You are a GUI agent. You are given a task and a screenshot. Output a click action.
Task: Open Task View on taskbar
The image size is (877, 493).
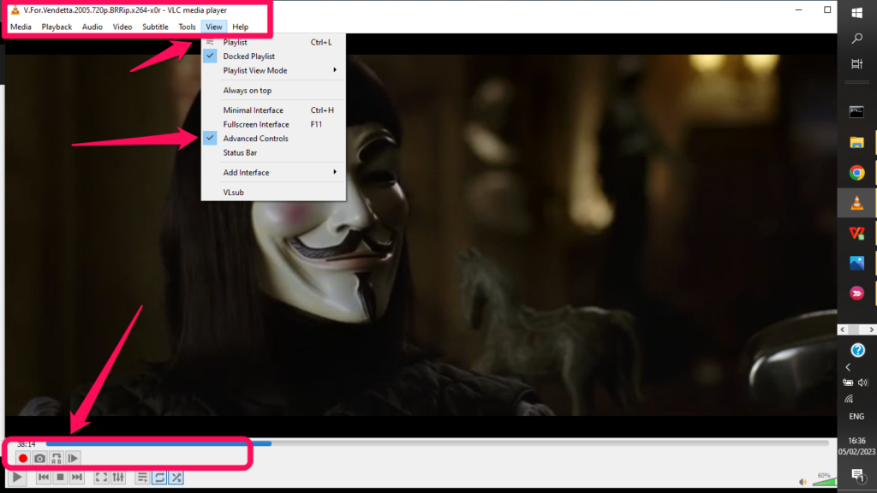point(856,63)
